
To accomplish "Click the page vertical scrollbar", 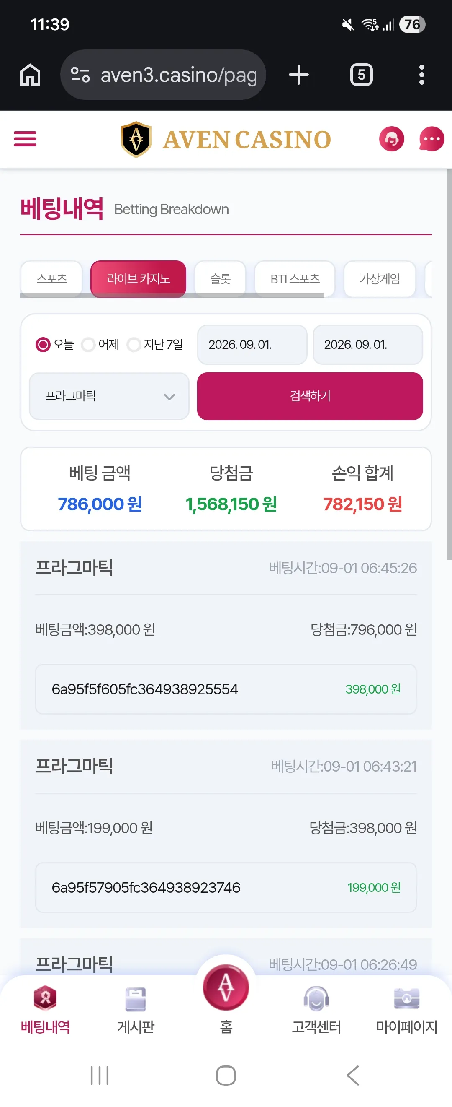I will pos(449,364).
